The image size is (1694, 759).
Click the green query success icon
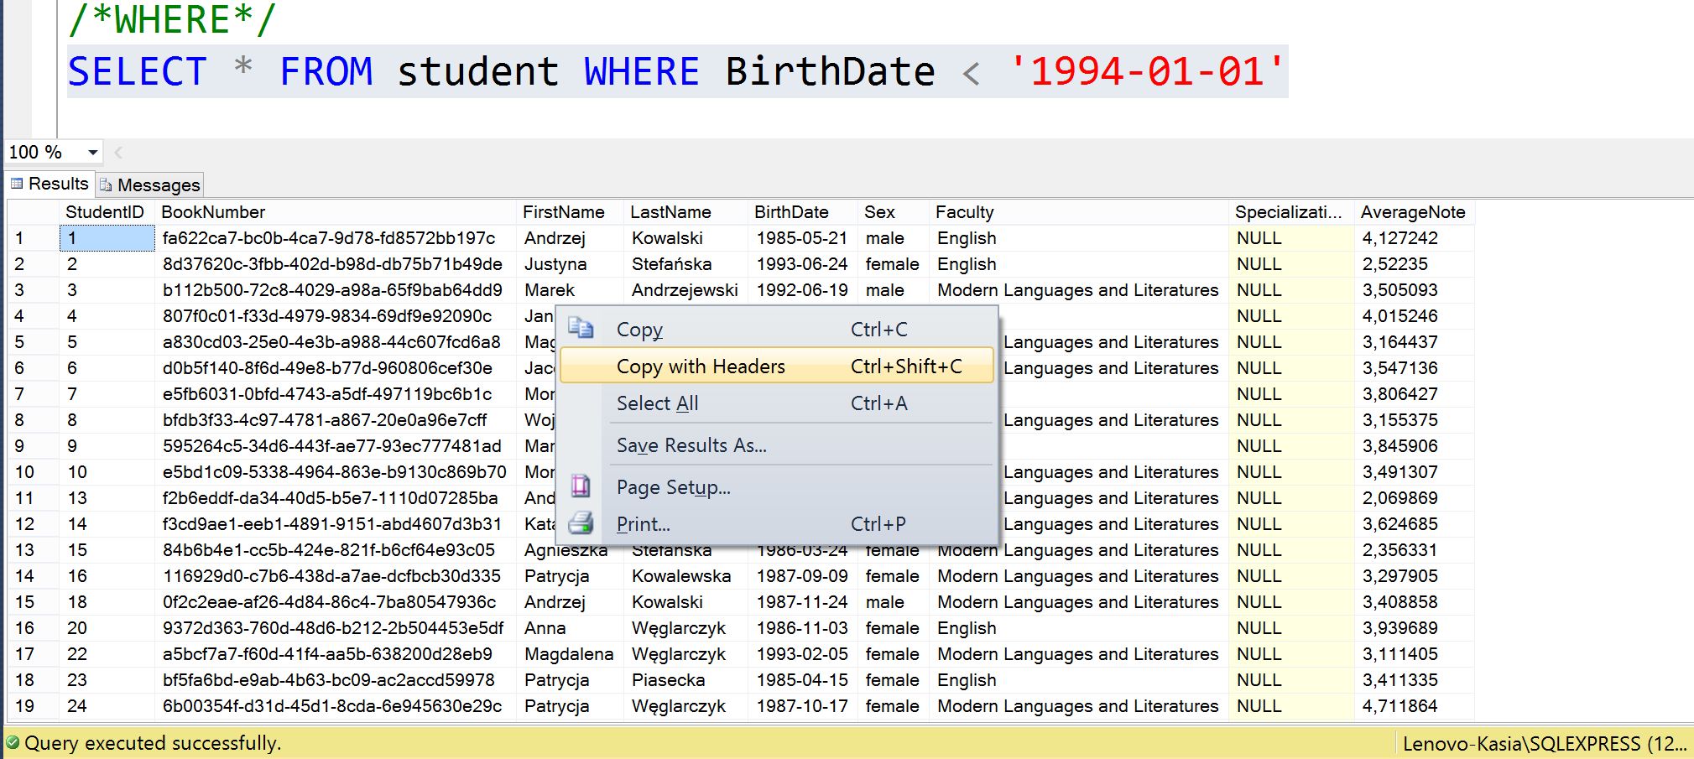[x=13, y=742]
